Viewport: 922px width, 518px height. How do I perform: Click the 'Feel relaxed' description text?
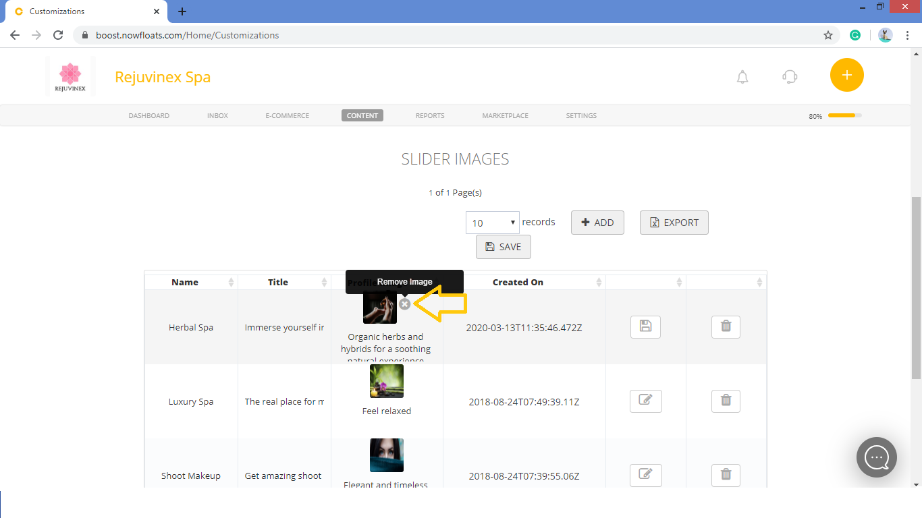[387, 411]
